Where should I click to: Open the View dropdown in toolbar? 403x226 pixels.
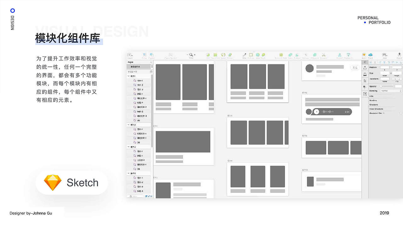point(384,55)
